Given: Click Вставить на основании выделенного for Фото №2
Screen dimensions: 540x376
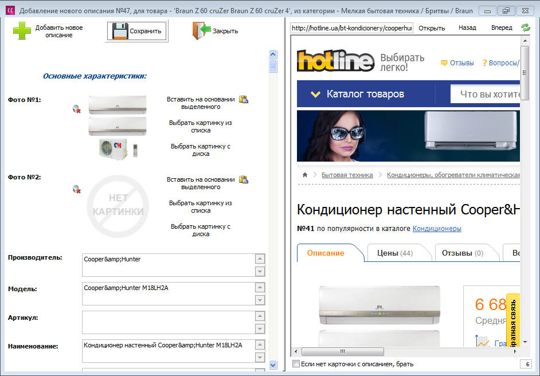Looking at the screenshot, I should 201,183.
